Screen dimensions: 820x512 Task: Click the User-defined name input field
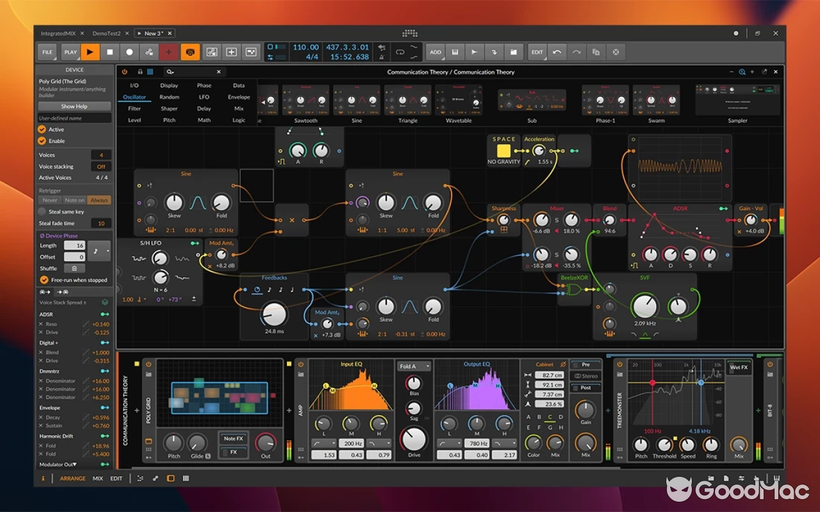pos(74,118)
